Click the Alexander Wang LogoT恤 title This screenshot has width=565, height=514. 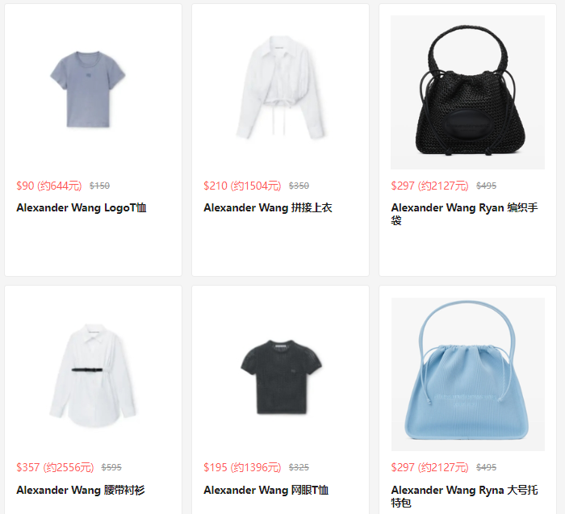point(81,208)
